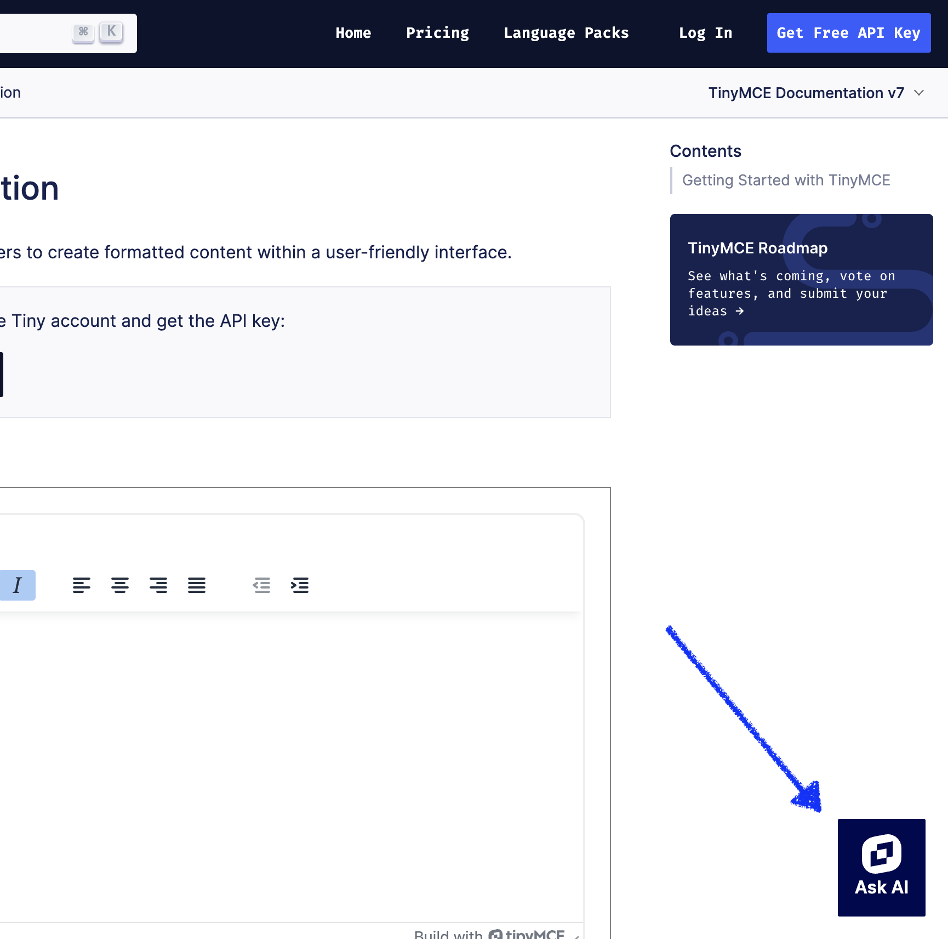The height and width of the screenshot is (939, 948).
Task: Center align text in editor toolbar
Action: pos(120,585)
